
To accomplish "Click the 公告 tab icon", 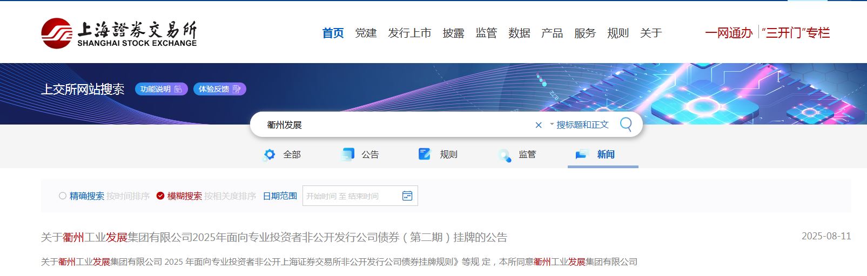I will tap(347, 155).
